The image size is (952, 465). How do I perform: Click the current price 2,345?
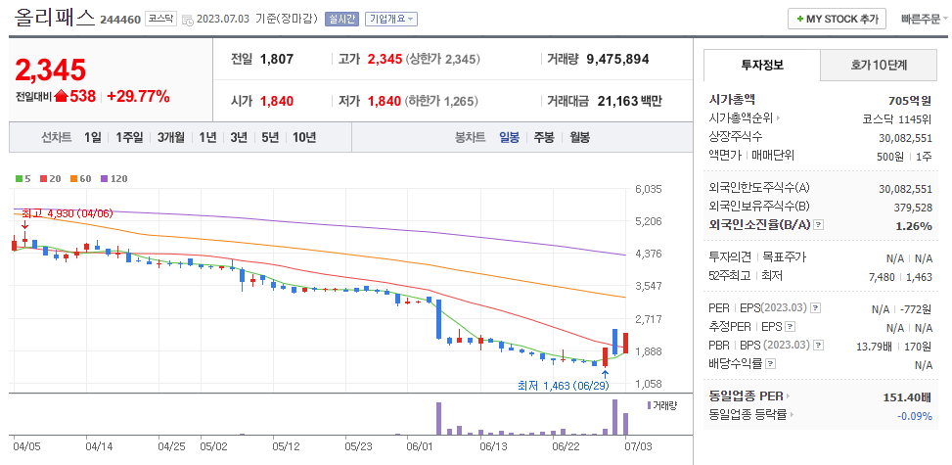click(x=51, y=71)
